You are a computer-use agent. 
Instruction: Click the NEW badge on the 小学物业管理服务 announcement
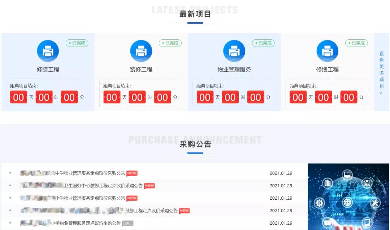pyautogui.click(x=131, y=198)
